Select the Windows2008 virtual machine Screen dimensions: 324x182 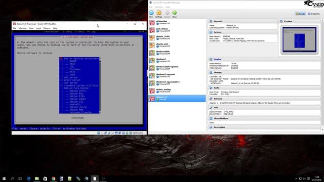point(177,53)
